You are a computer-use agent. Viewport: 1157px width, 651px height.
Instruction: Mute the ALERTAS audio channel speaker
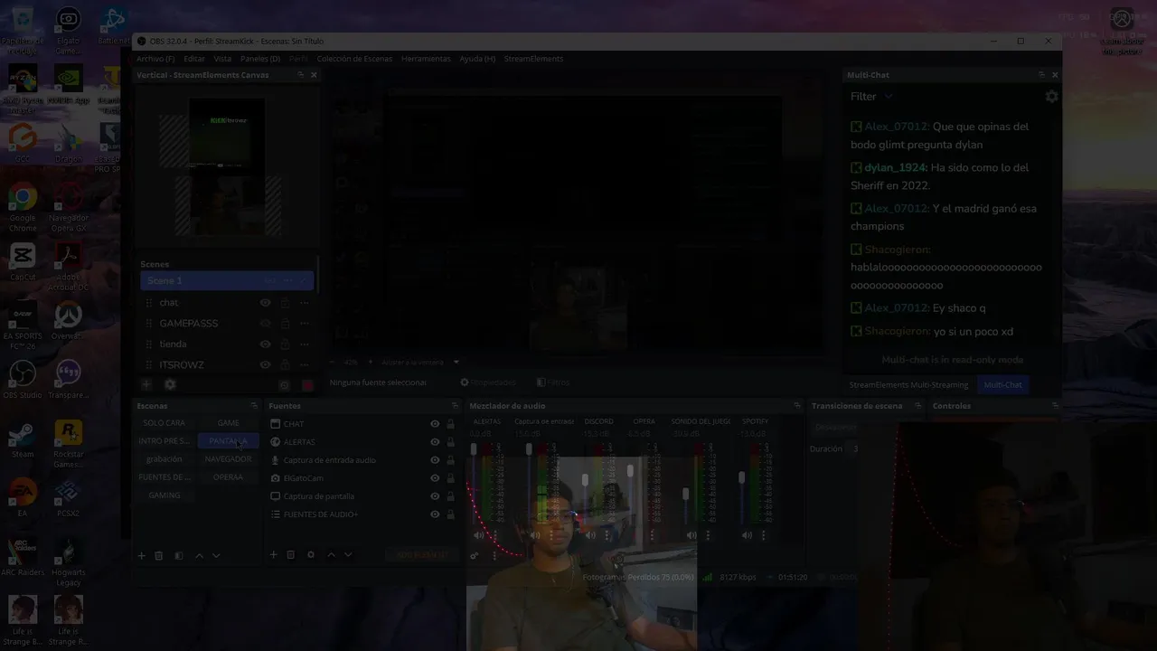click(478, 535)
